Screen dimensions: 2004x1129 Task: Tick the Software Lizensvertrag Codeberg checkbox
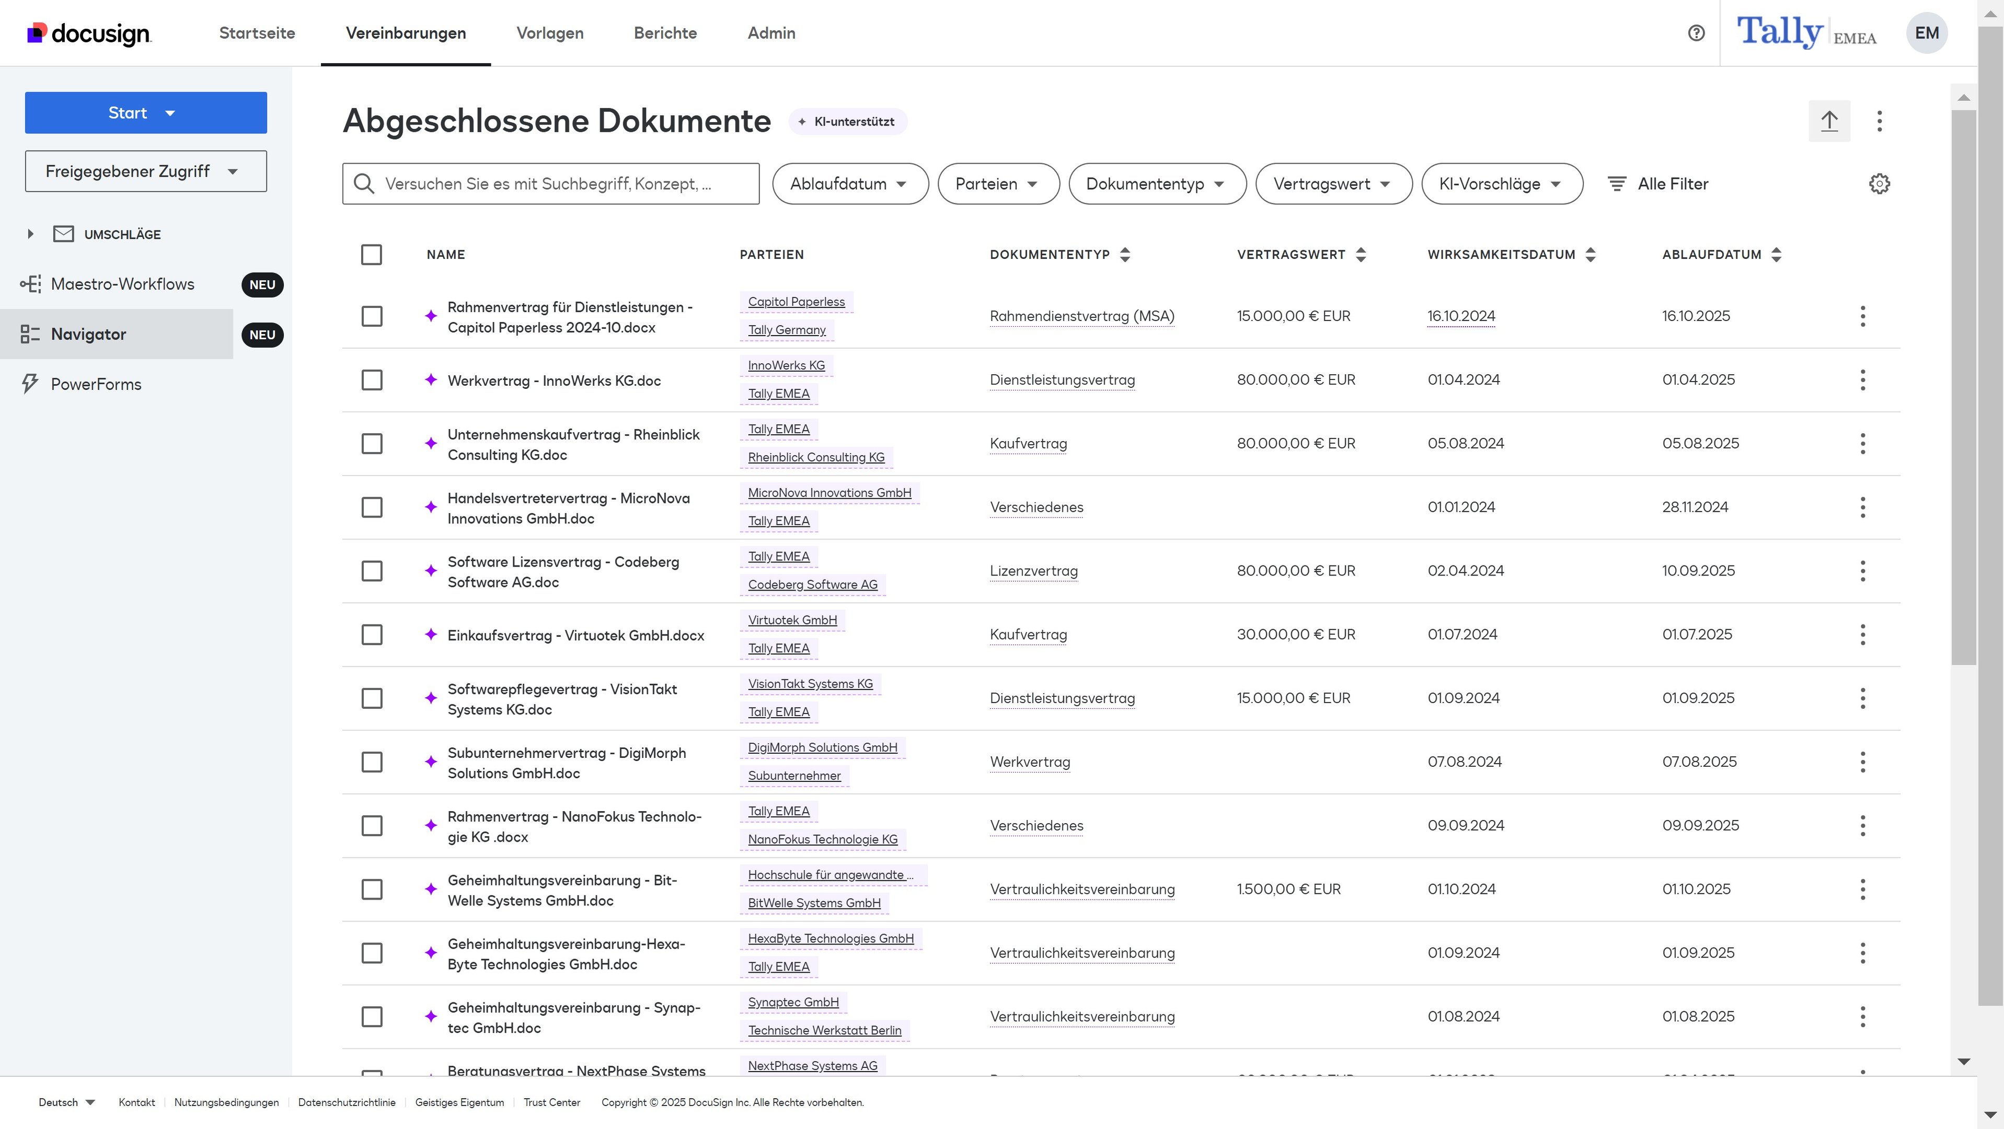[372, 570]
